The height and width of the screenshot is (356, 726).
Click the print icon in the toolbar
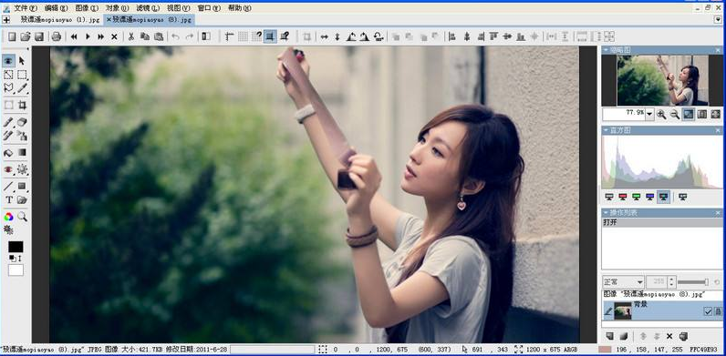coord(56,36)
